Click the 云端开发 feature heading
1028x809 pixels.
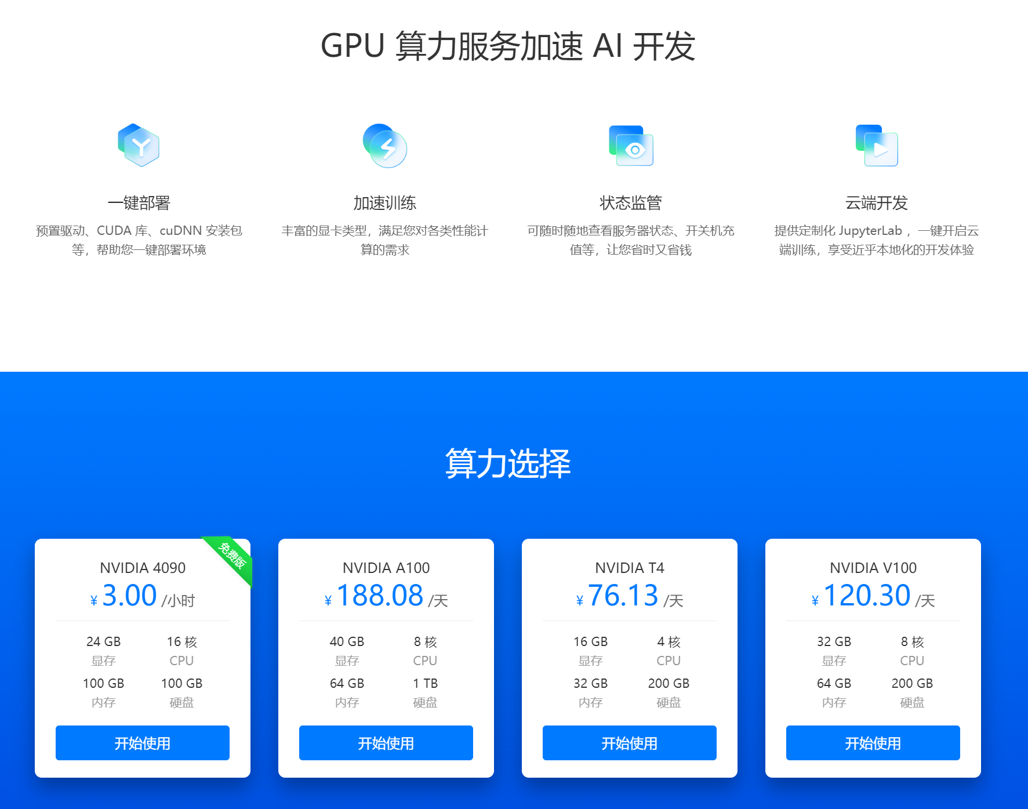point(877,203)
